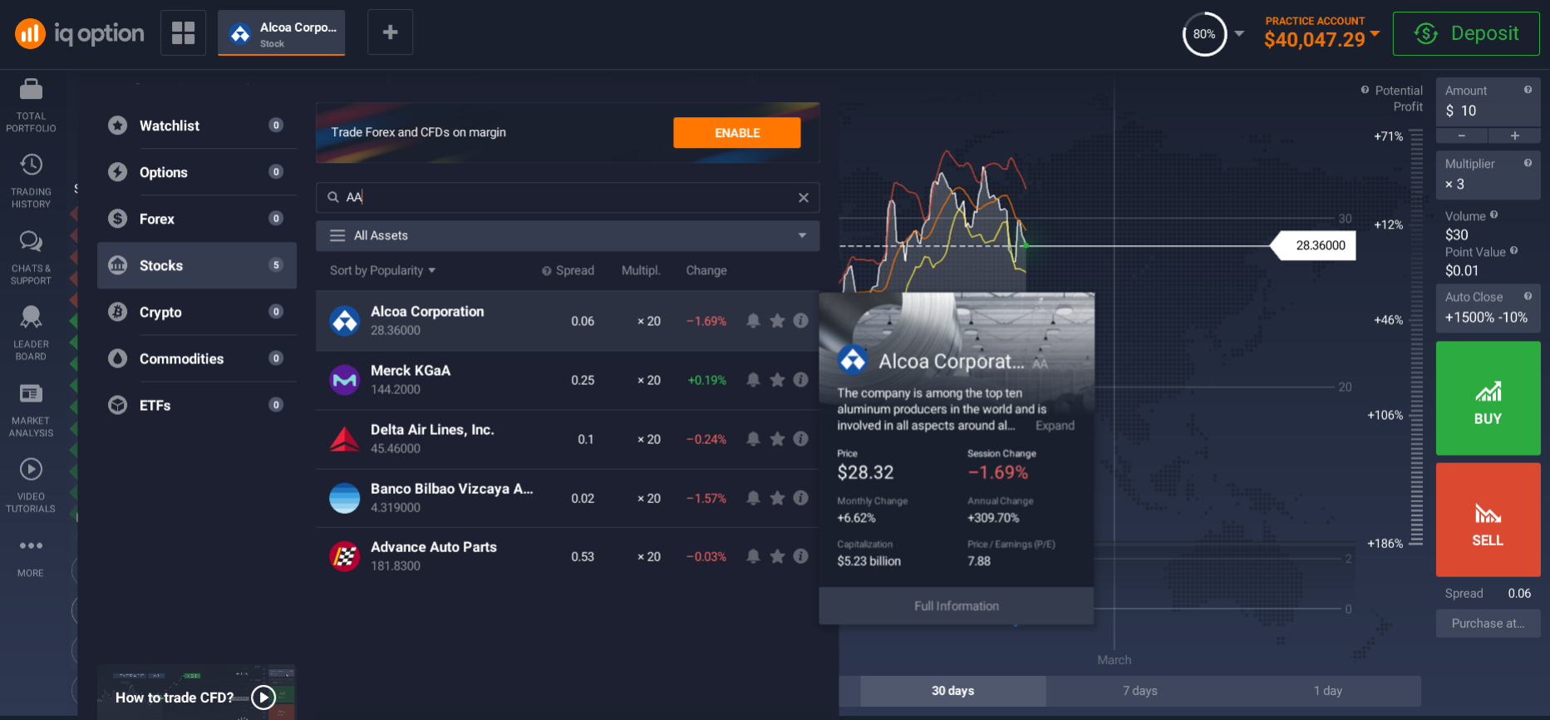Viewport: 1550px width, 720px height.
Task: Click the Auto Close help question icon
Action: (1528, 296)
